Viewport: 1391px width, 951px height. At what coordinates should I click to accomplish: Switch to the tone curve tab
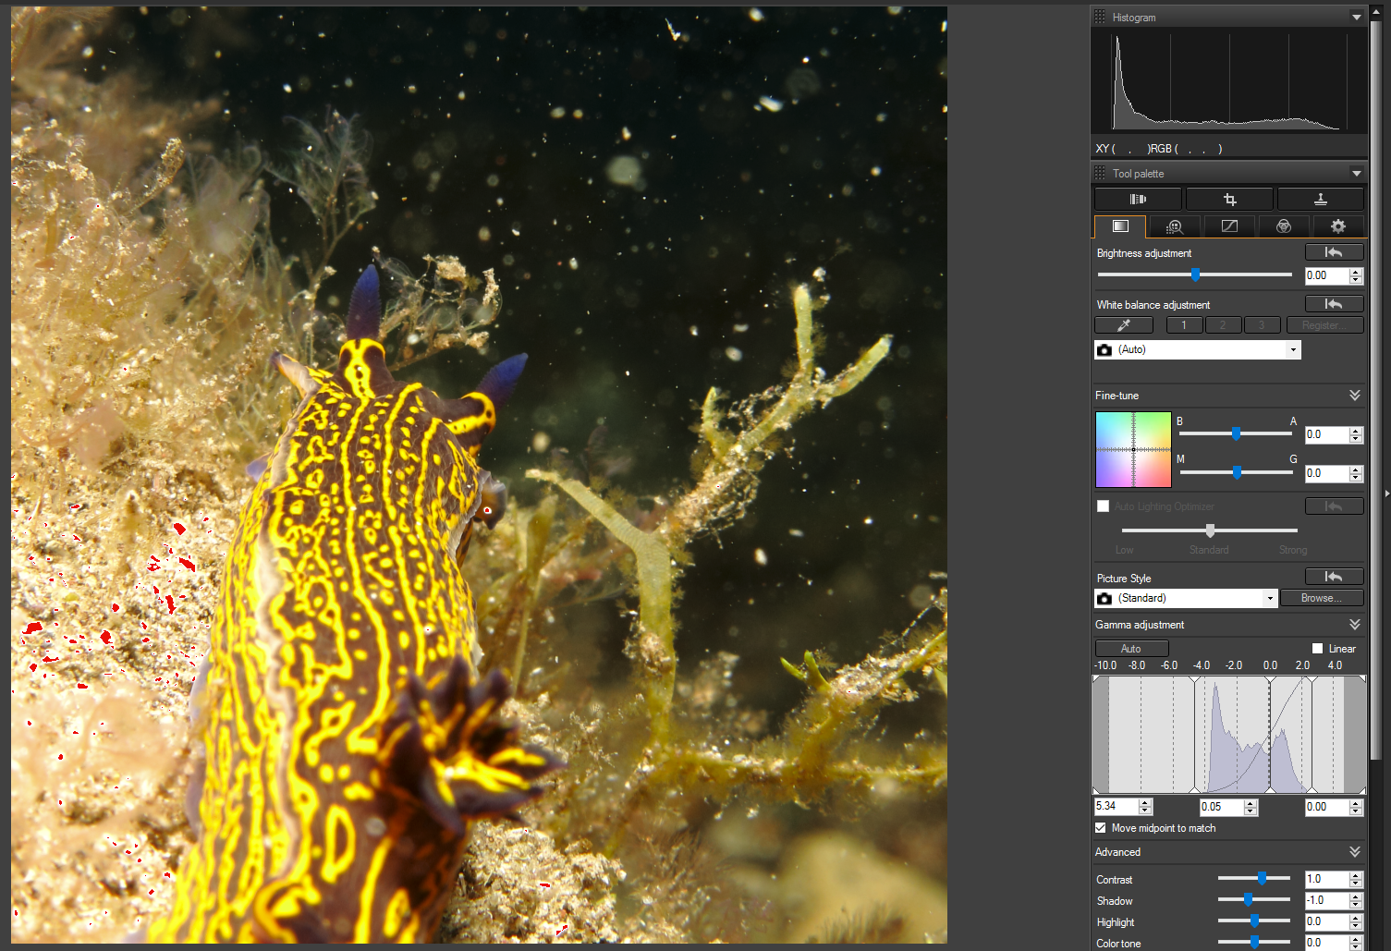click(1228, 226)
